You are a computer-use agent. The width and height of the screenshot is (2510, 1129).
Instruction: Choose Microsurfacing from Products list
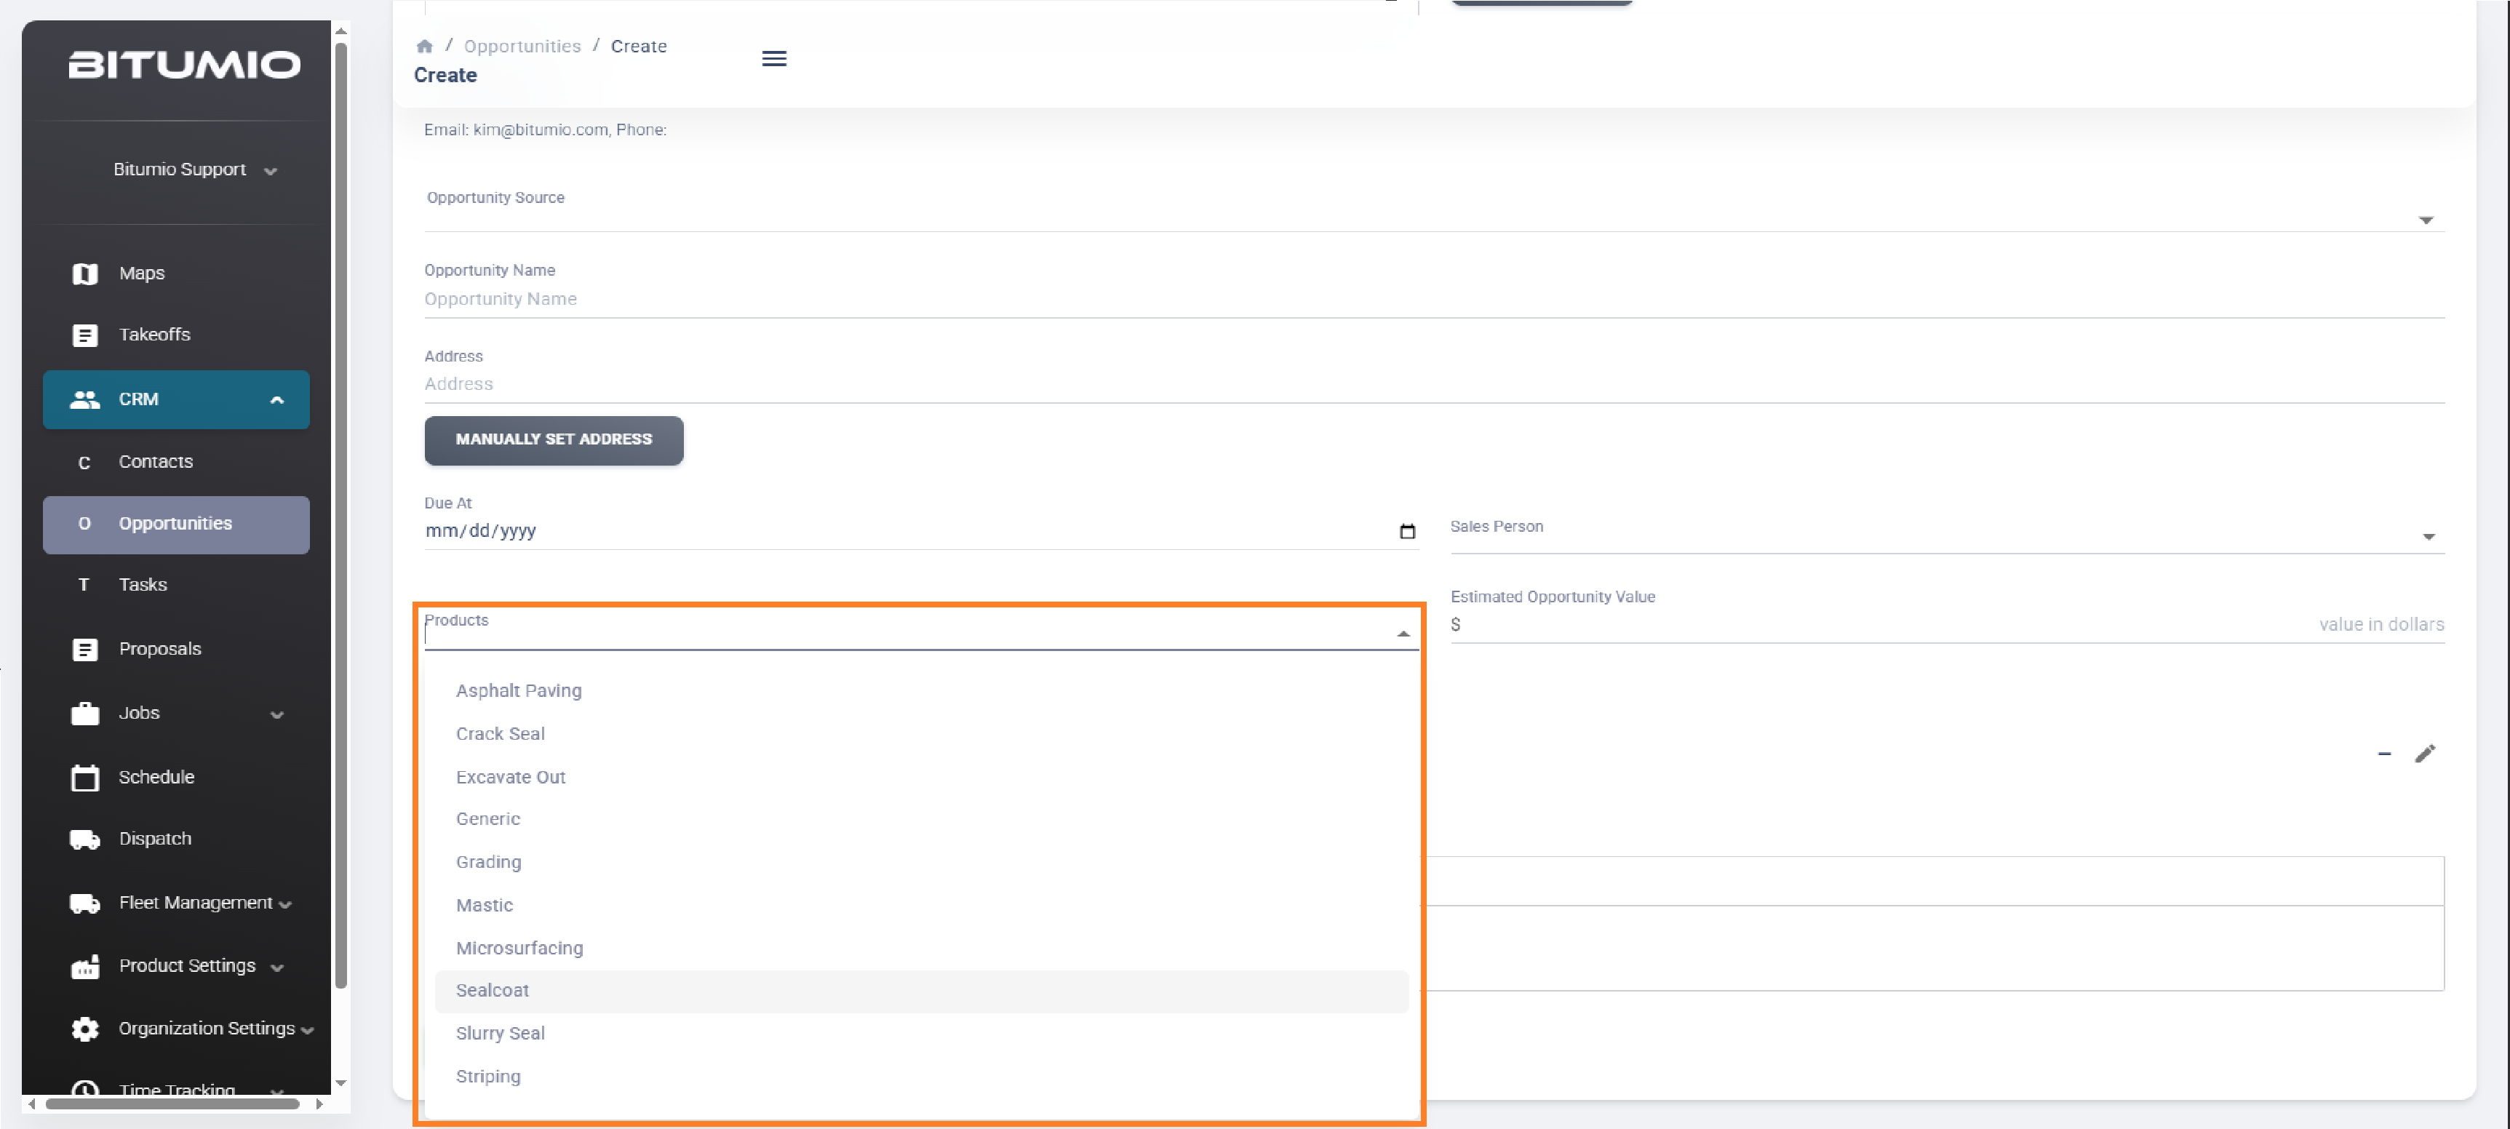(x=922, y=948)
